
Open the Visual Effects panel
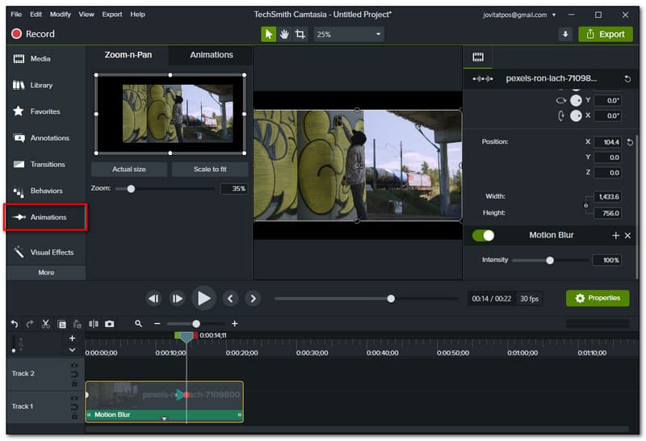[x=46, y=252]
